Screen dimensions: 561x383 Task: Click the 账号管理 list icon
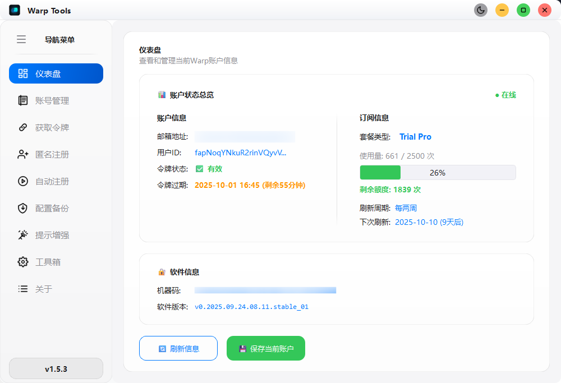pyautogui.click(x=23, y=100)
